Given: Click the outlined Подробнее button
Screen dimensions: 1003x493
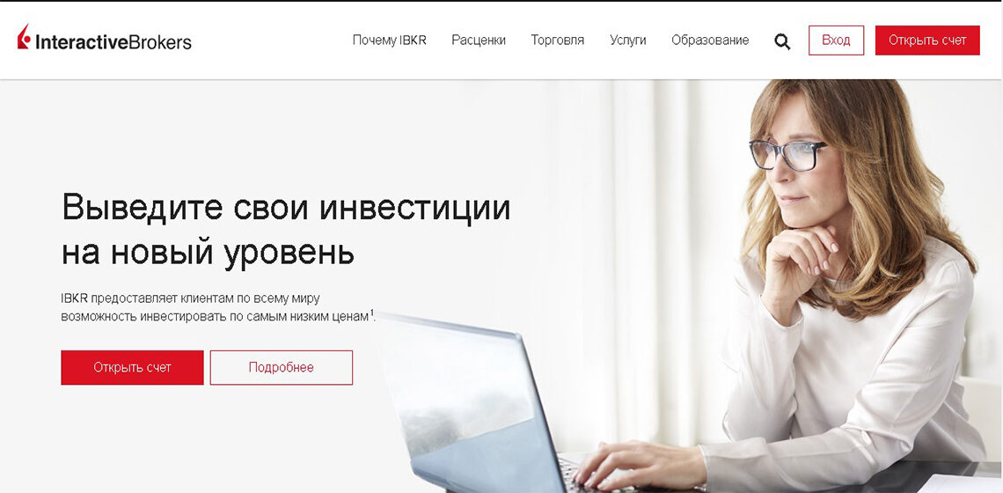Looking at the screenshot, I should (282, 367).
